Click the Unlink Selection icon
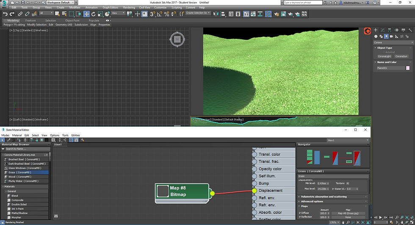Screen dimensions: 415x225 [27, 14]
